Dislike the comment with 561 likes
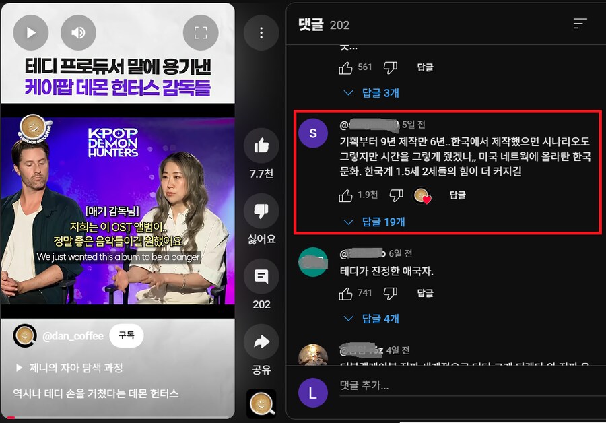This screenshot has width=606, height=423. 391,67
